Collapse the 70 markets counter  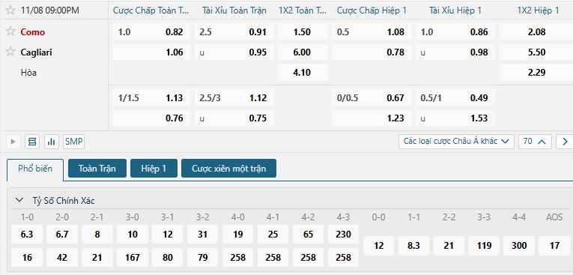point(535,142)
